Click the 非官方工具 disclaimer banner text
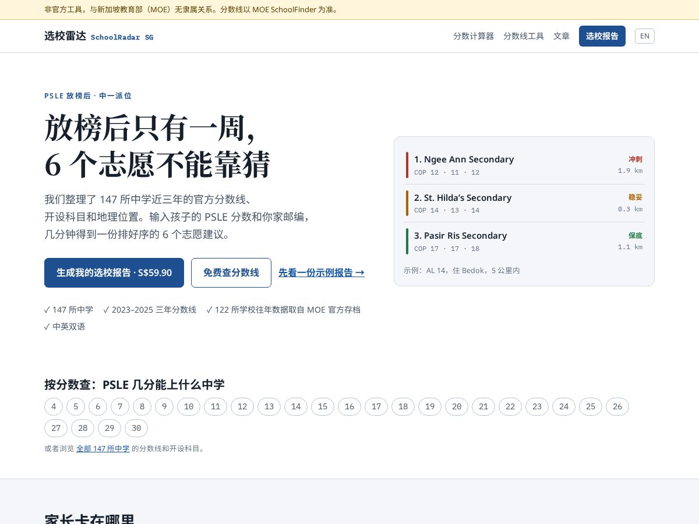Screen dimensions: 699x524 (192, 9)
